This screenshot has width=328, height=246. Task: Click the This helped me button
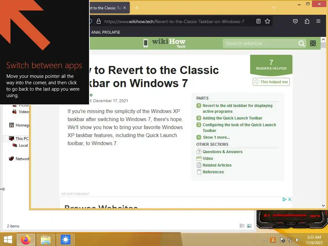tap(271, 82)
